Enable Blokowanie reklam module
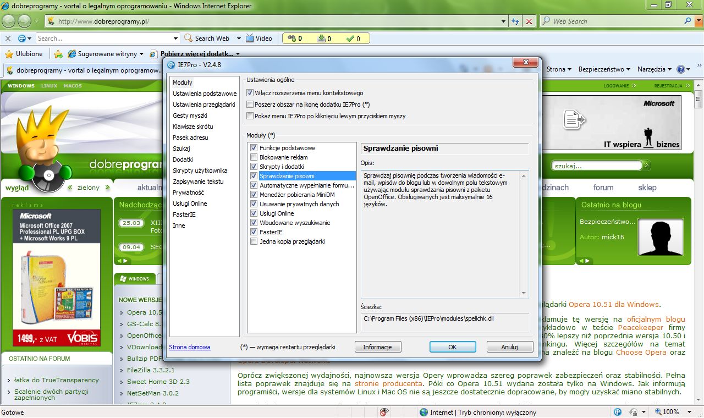The image size is (704, 418). point(254,157)
